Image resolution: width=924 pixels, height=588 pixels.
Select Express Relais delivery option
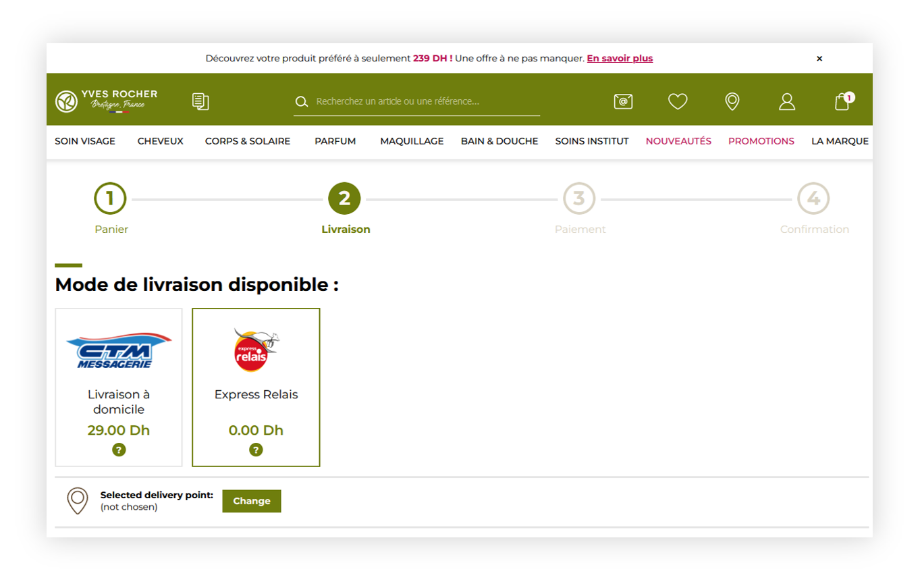[256, 387]
